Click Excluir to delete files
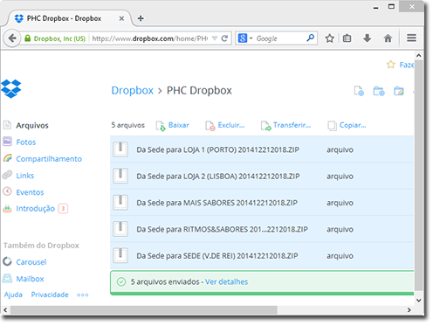Screen dimensions: 433x326 click(x=225, y=125)
